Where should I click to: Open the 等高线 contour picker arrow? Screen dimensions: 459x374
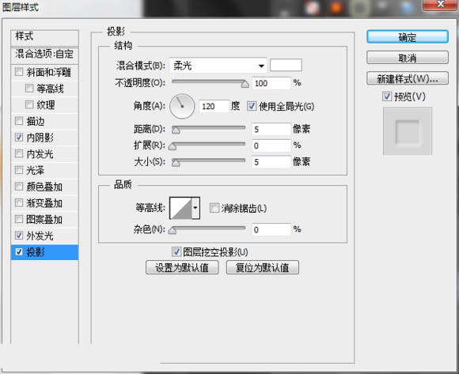click(x=195, y=208)
